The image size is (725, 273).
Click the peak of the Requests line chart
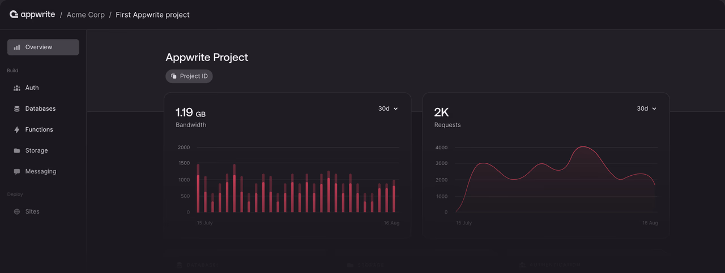coord(583,147)
